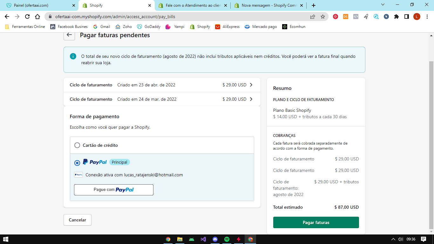Select the PayPal payment option

[x=77, y=163]
